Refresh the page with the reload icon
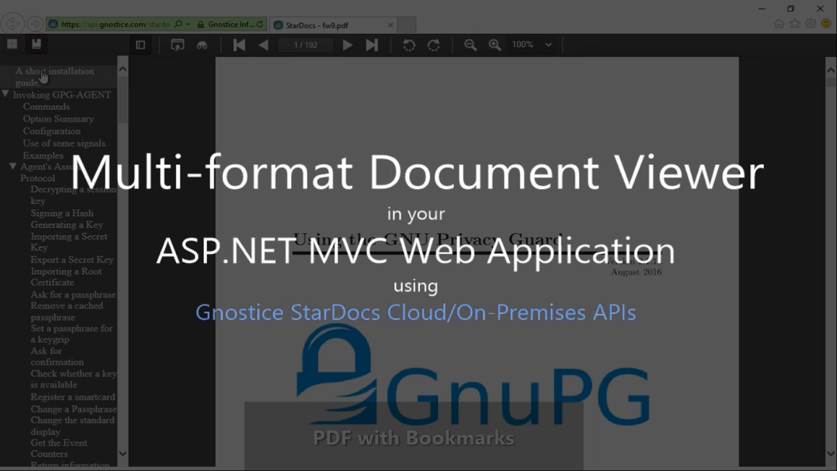 click(x=260, y=24)
